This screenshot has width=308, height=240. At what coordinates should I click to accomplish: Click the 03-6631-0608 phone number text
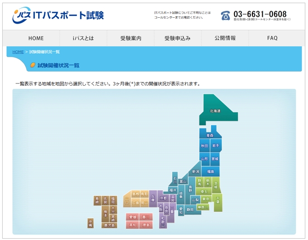pos(260,14)
